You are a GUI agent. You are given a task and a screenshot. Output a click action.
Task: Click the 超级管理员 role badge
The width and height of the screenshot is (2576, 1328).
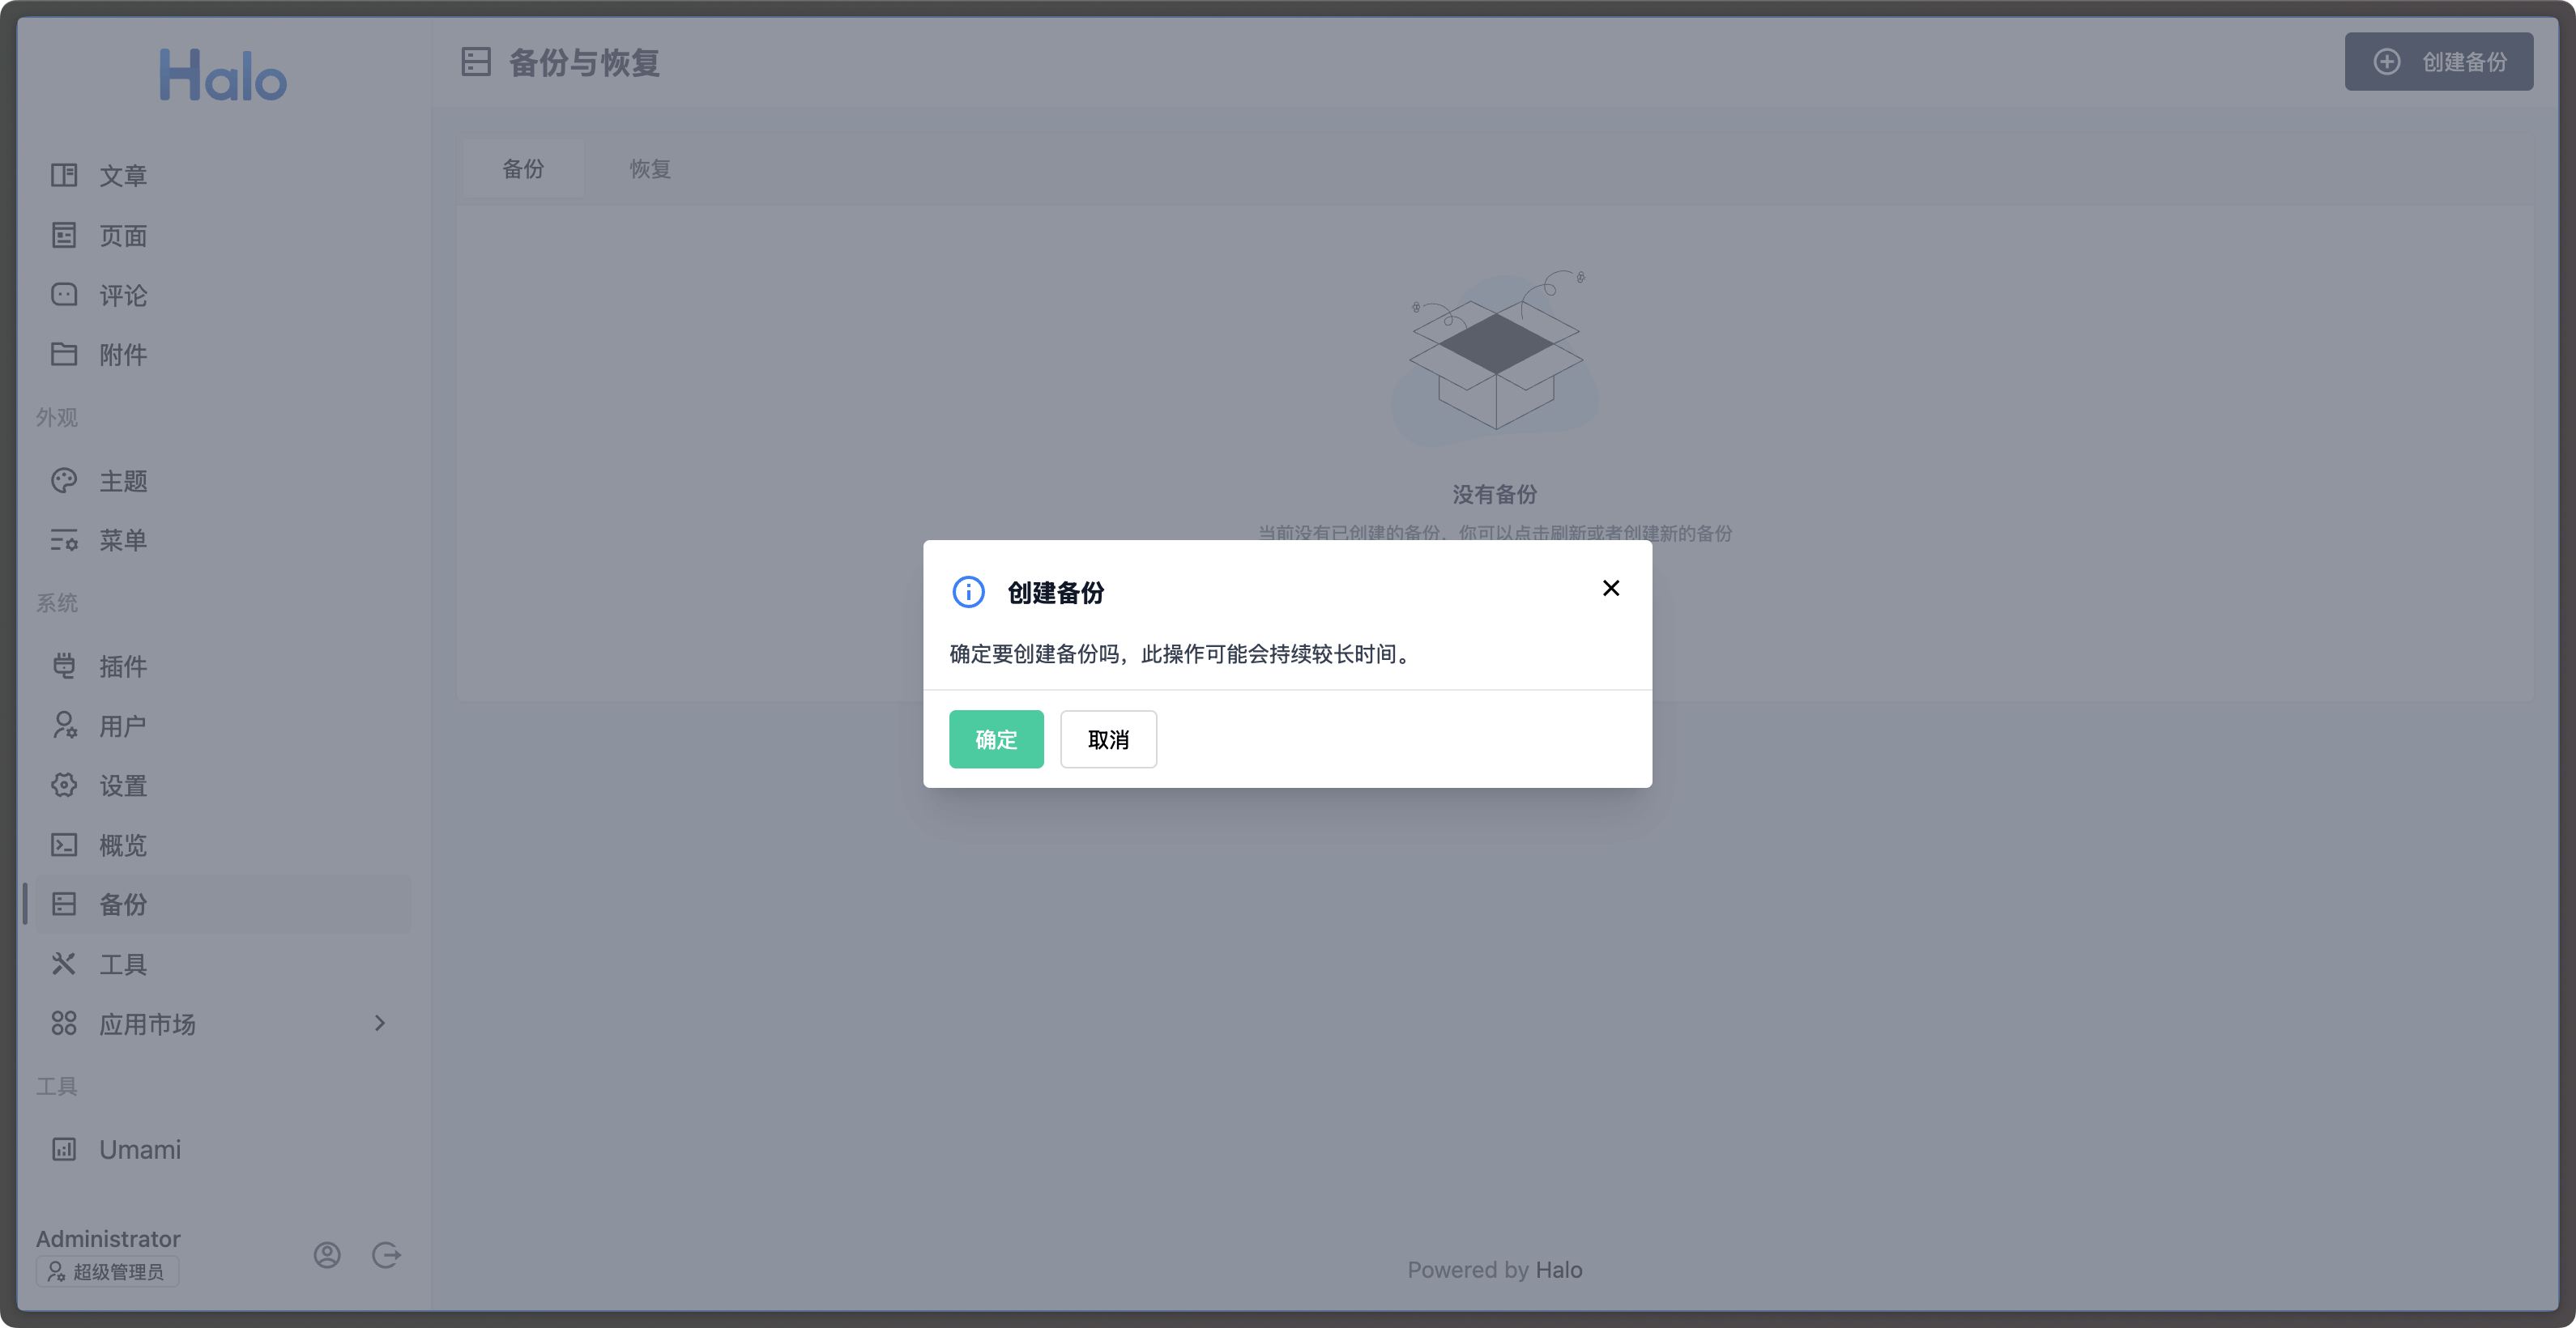(107, 1272)
